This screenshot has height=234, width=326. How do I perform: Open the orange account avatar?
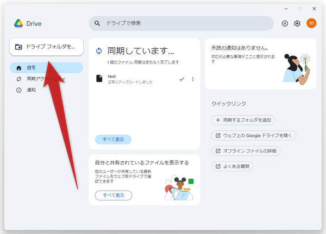(x=311, y=23)
